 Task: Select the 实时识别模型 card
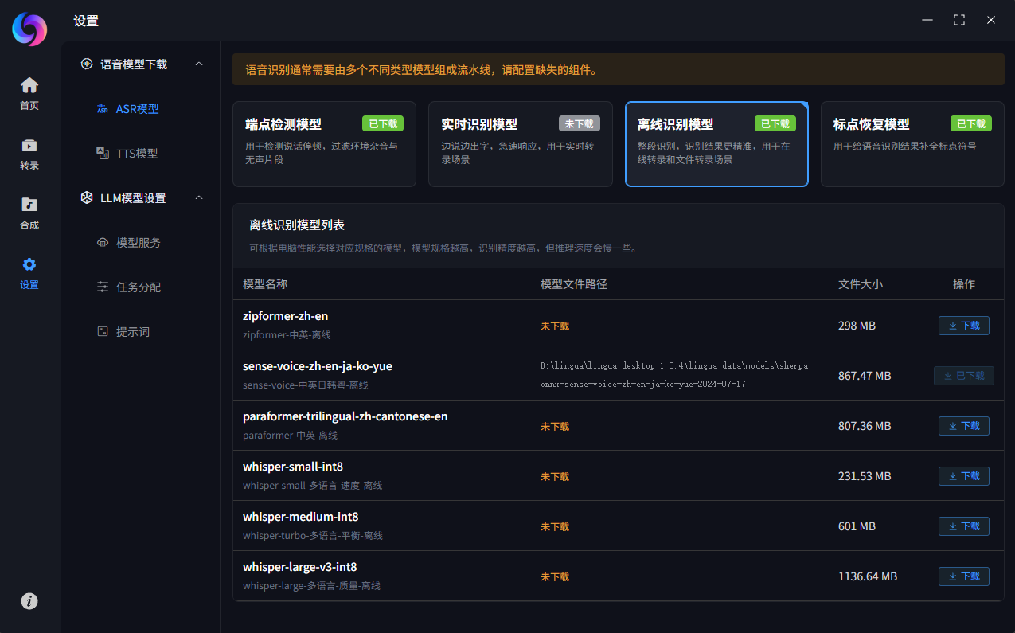pos(521,144)
